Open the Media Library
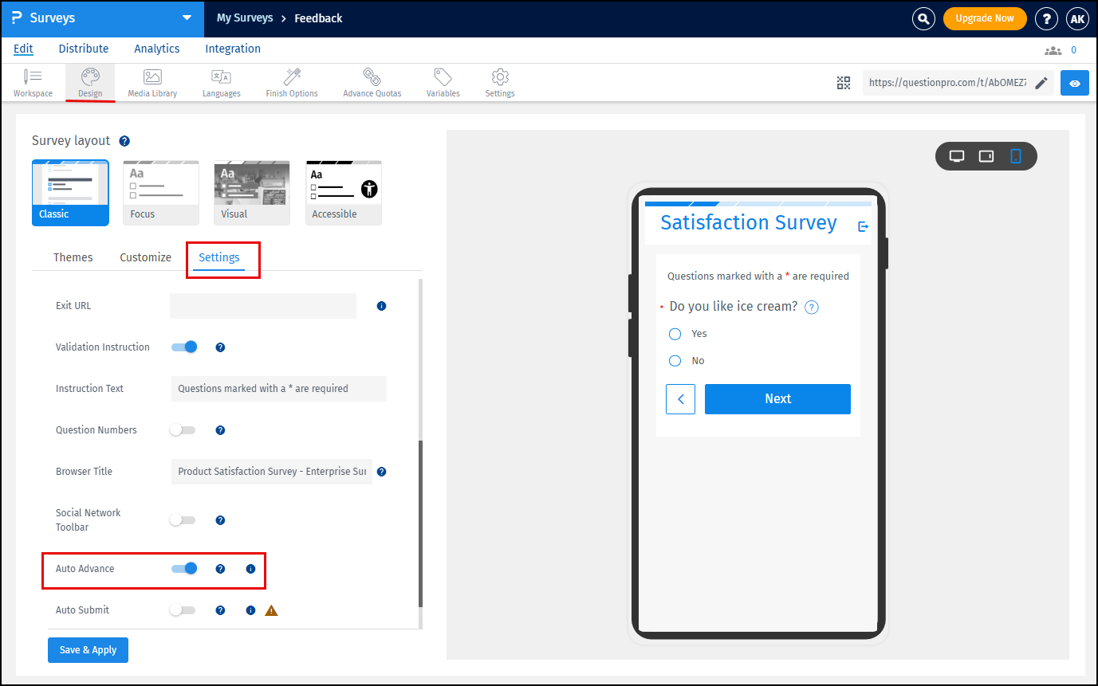Image resolution: width=1098 pixels, height=686 pixels. (152, 82)
